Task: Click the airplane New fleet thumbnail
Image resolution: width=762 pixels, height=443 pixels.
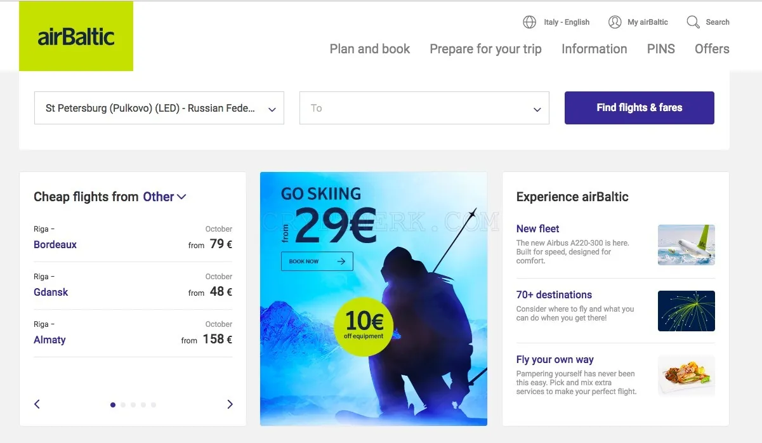Action: (x=686, y=245)
